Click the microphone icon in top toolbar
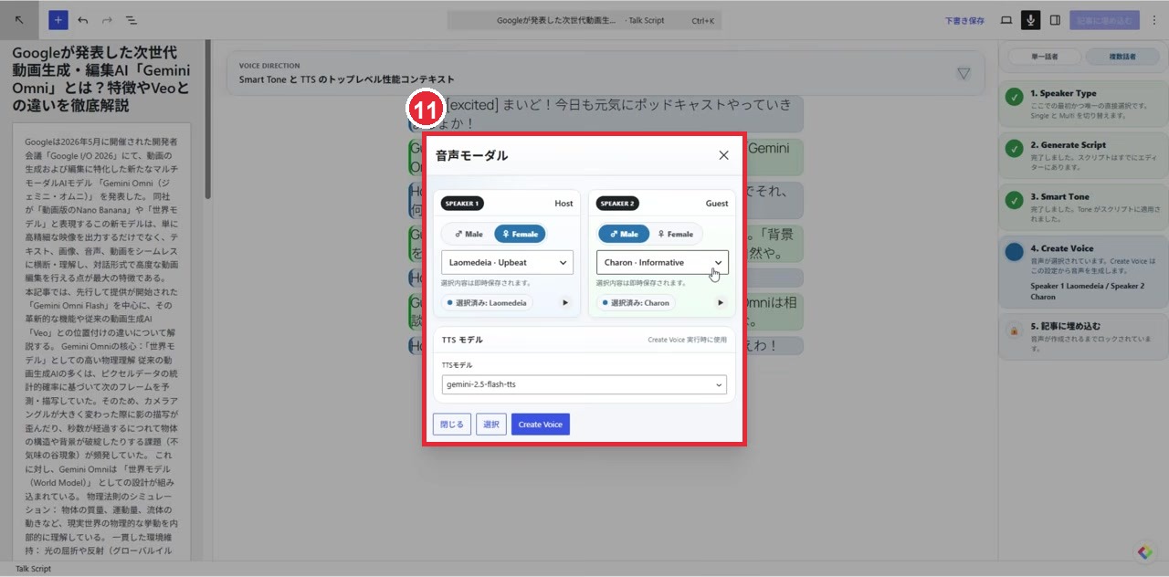 1031,20
